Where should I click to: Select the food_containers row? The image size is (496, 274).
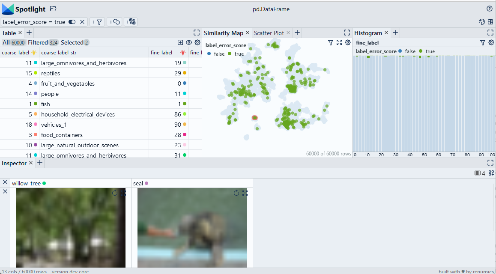tap(101, 134)
